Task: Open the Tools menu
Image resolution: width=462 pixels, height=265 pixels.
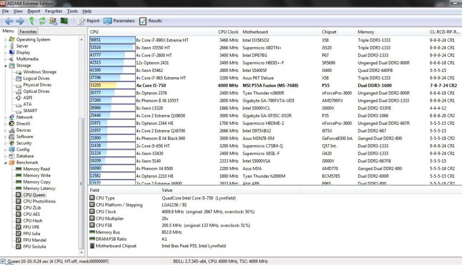Action: (x=72, y=11)
